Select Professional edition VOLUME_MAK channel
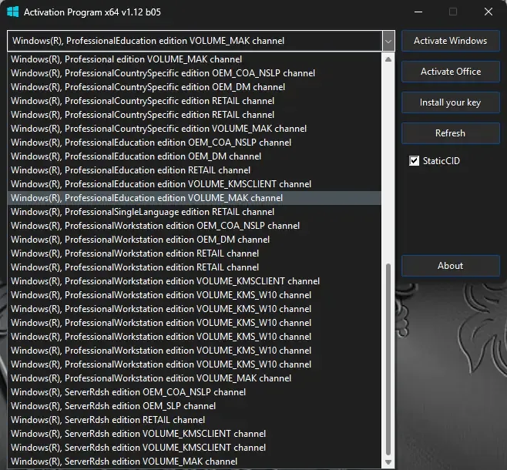Viewport: 507px width, 470px height. pyautogui.click(x=194, y=59)
